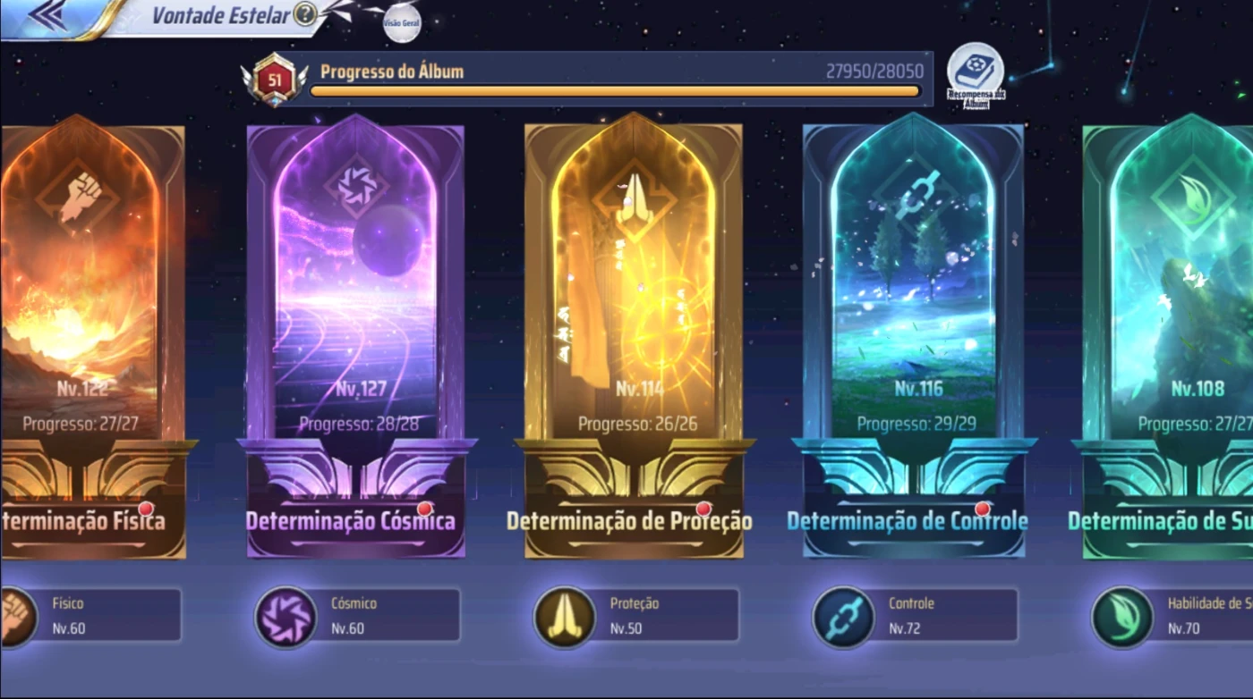Select the Físico fist icon
This screenshot has height=699, width=1253.
click(16, 617)
